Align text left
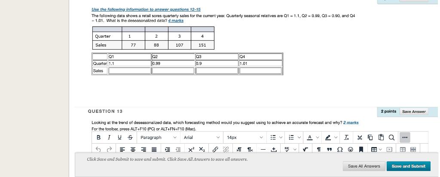This screenshot has width=440, height=177. (122, 149)
